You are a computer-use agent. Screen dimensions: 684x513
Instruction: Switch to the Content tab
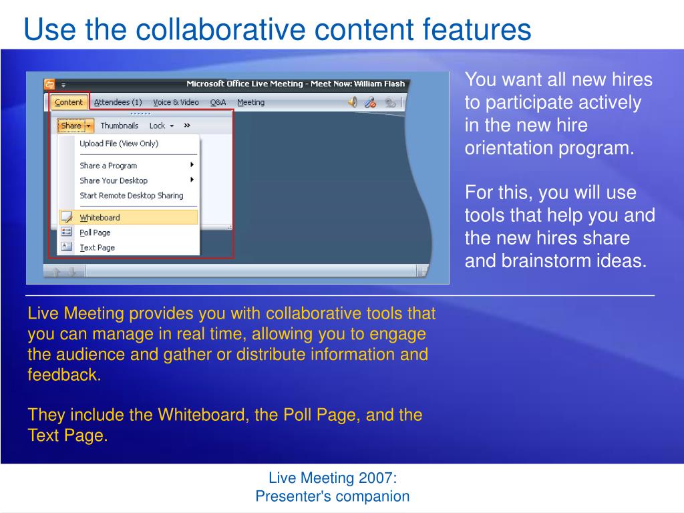point(68,102)
